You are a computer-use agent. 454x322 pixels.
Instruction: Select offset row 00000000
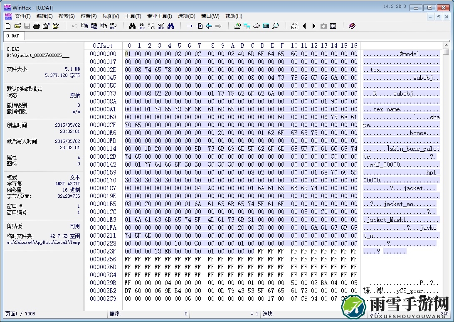click(x=103, y=54)
